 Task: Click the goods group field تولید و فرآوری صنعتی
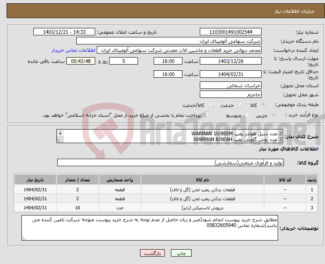(171, 162)
